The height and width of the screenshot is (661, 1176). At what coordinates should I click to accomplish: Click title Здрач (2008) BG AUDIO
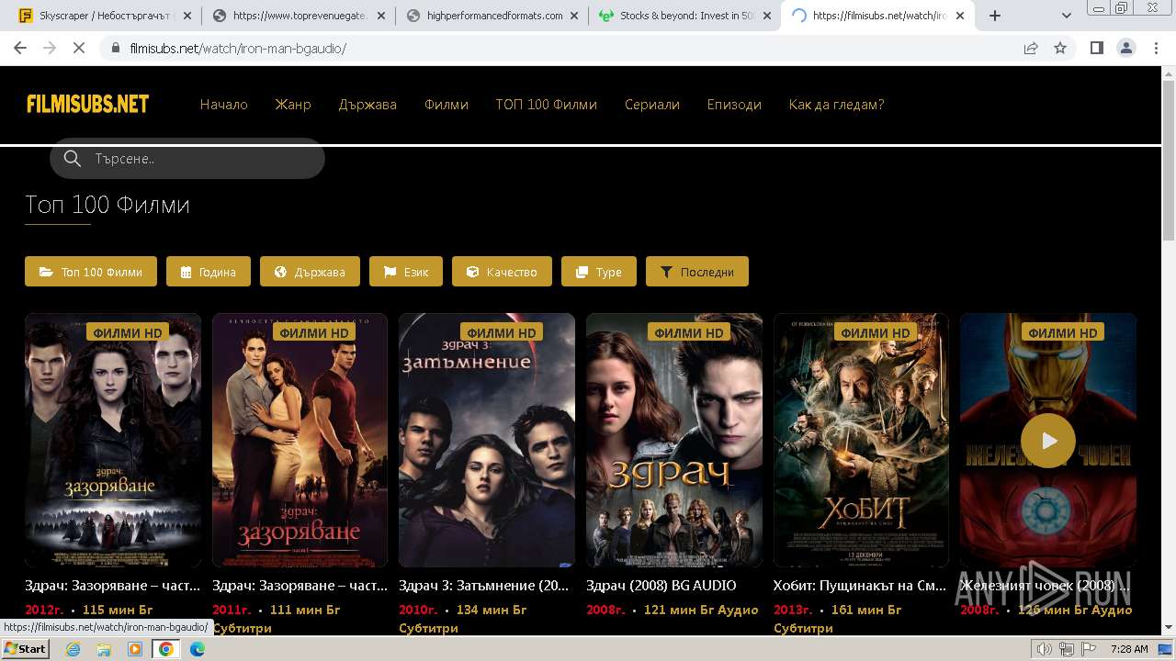(661, 585)
